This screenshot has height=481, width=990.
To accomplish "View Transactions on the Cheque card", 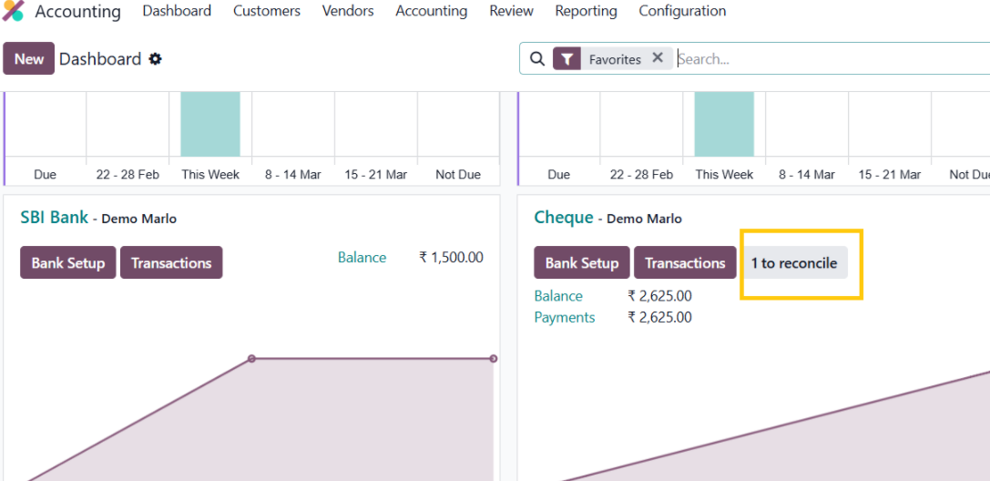I will [685, 263].
